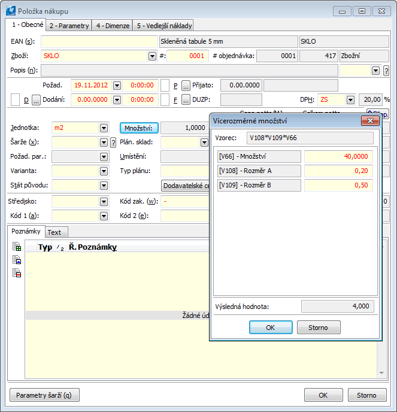Click Storno in the multidimensional dialog

[x=318, y=328]
